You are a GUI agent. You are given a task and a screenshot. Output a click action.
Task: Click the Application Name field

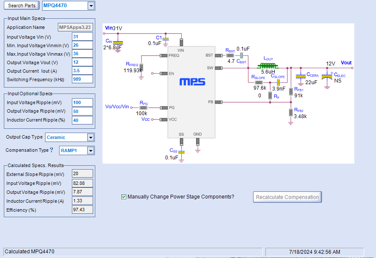pos(75,27)
